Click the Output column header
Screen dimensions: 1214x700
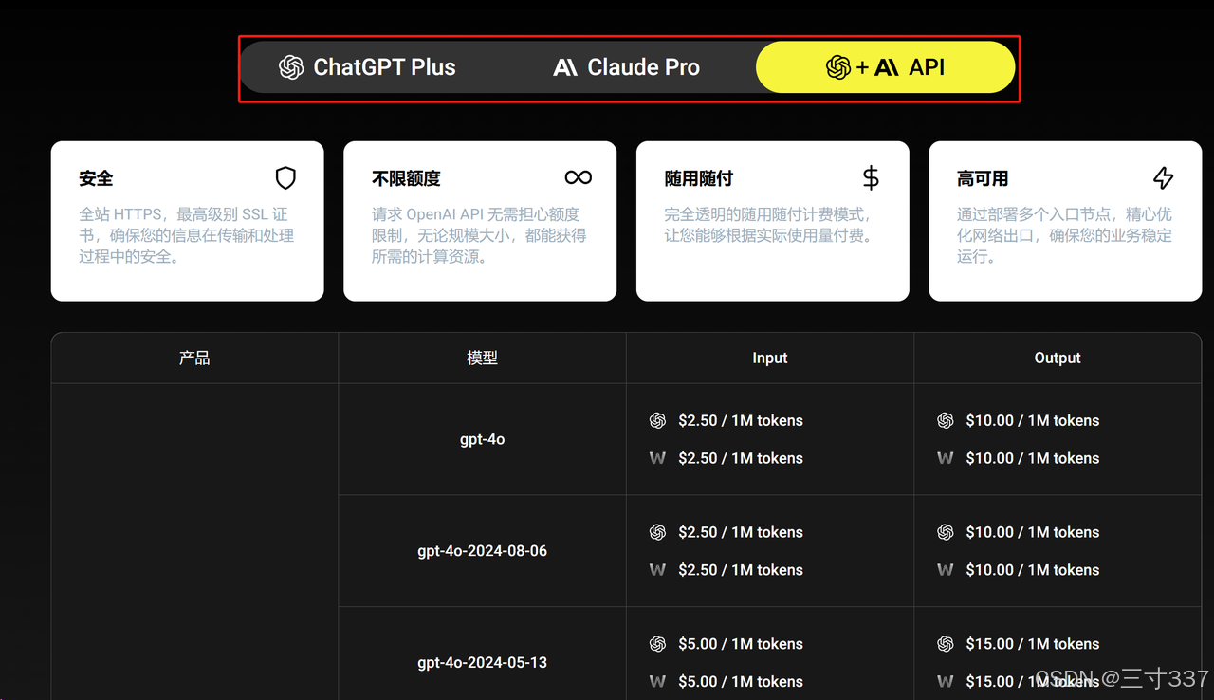(1058, 358)
